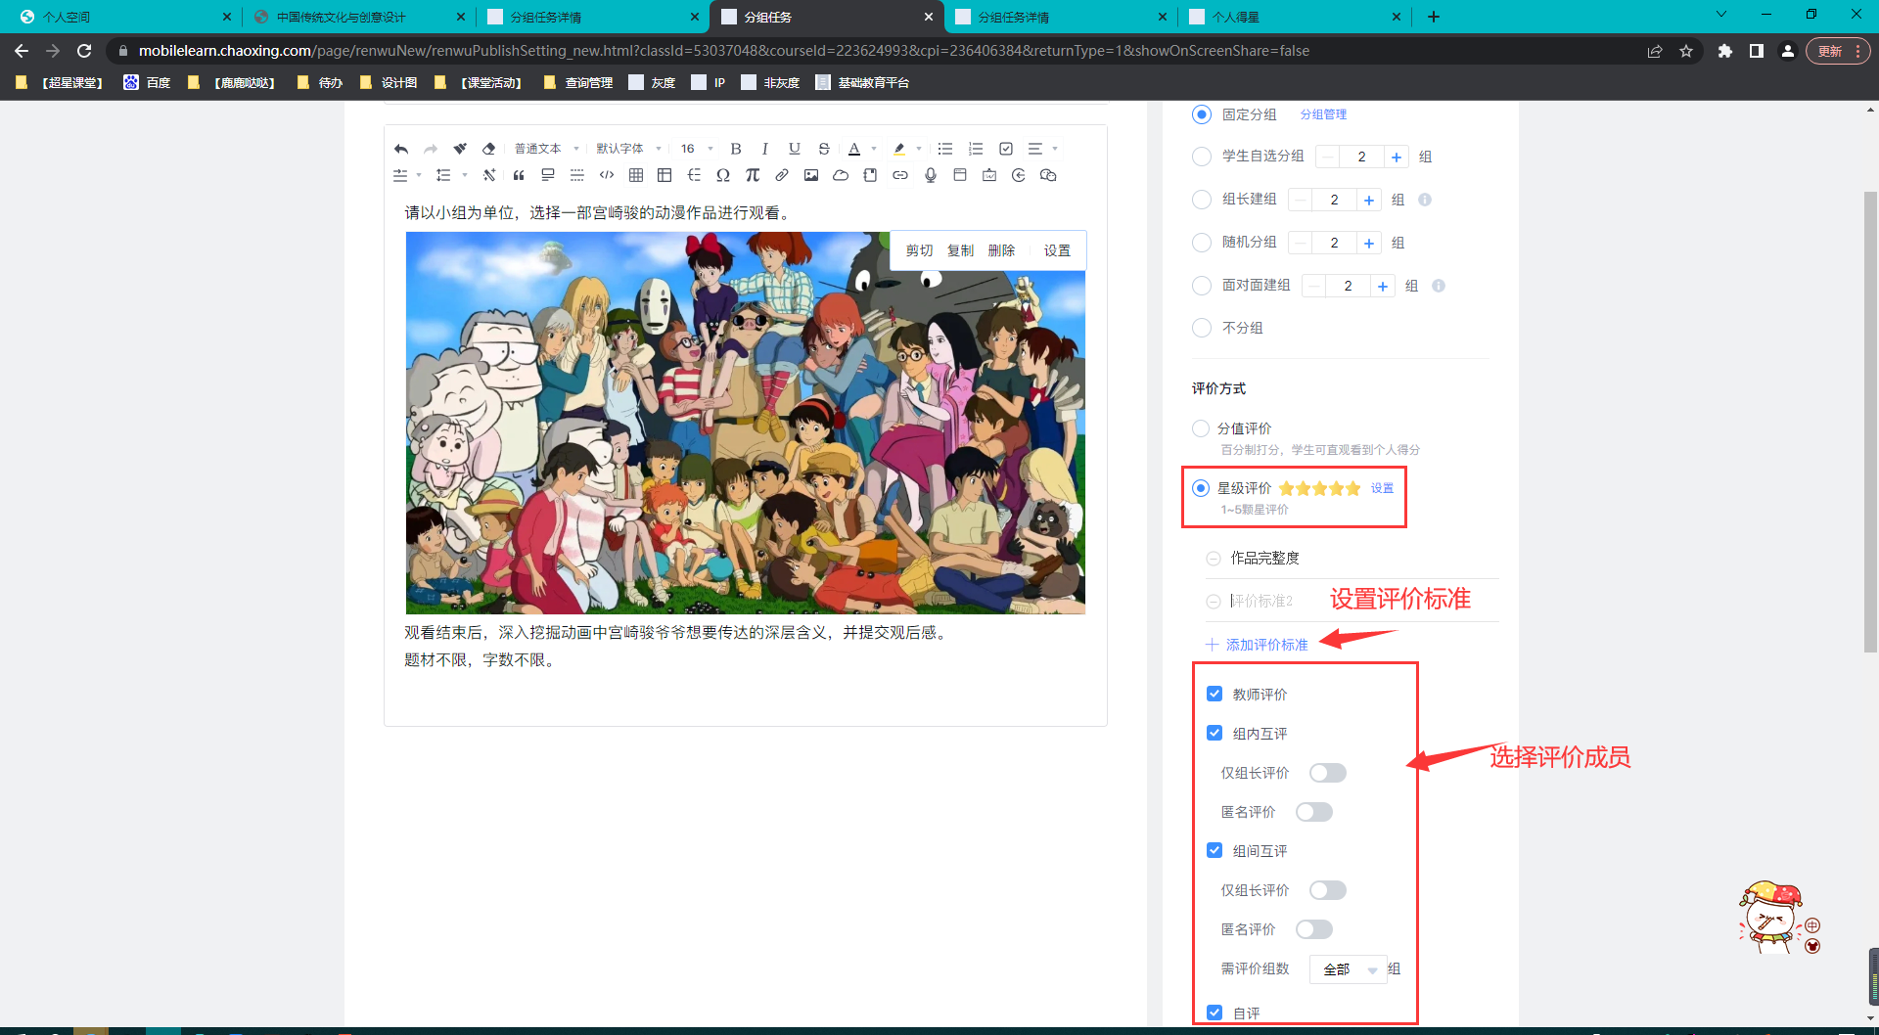
Task: Open the browser extensions puzzle icon
Action: pos(1725,51)
